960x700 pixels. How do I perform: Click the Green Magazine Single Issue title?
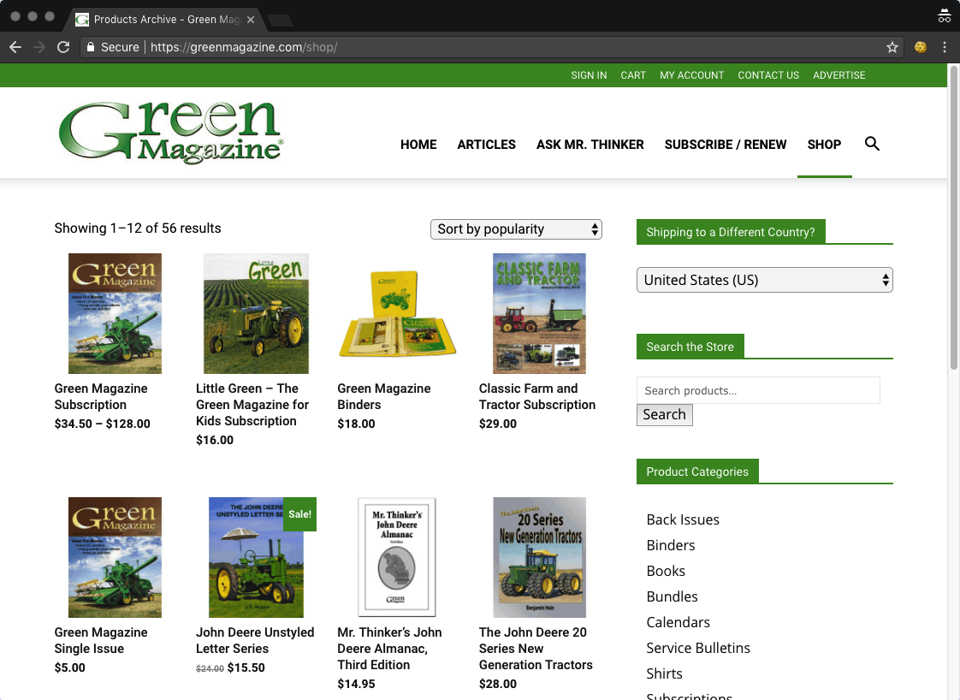tap(101, 640)
